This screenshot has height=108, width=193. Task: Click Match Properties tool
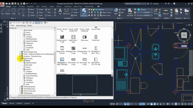pyautogui.click(x=130, y=12)
